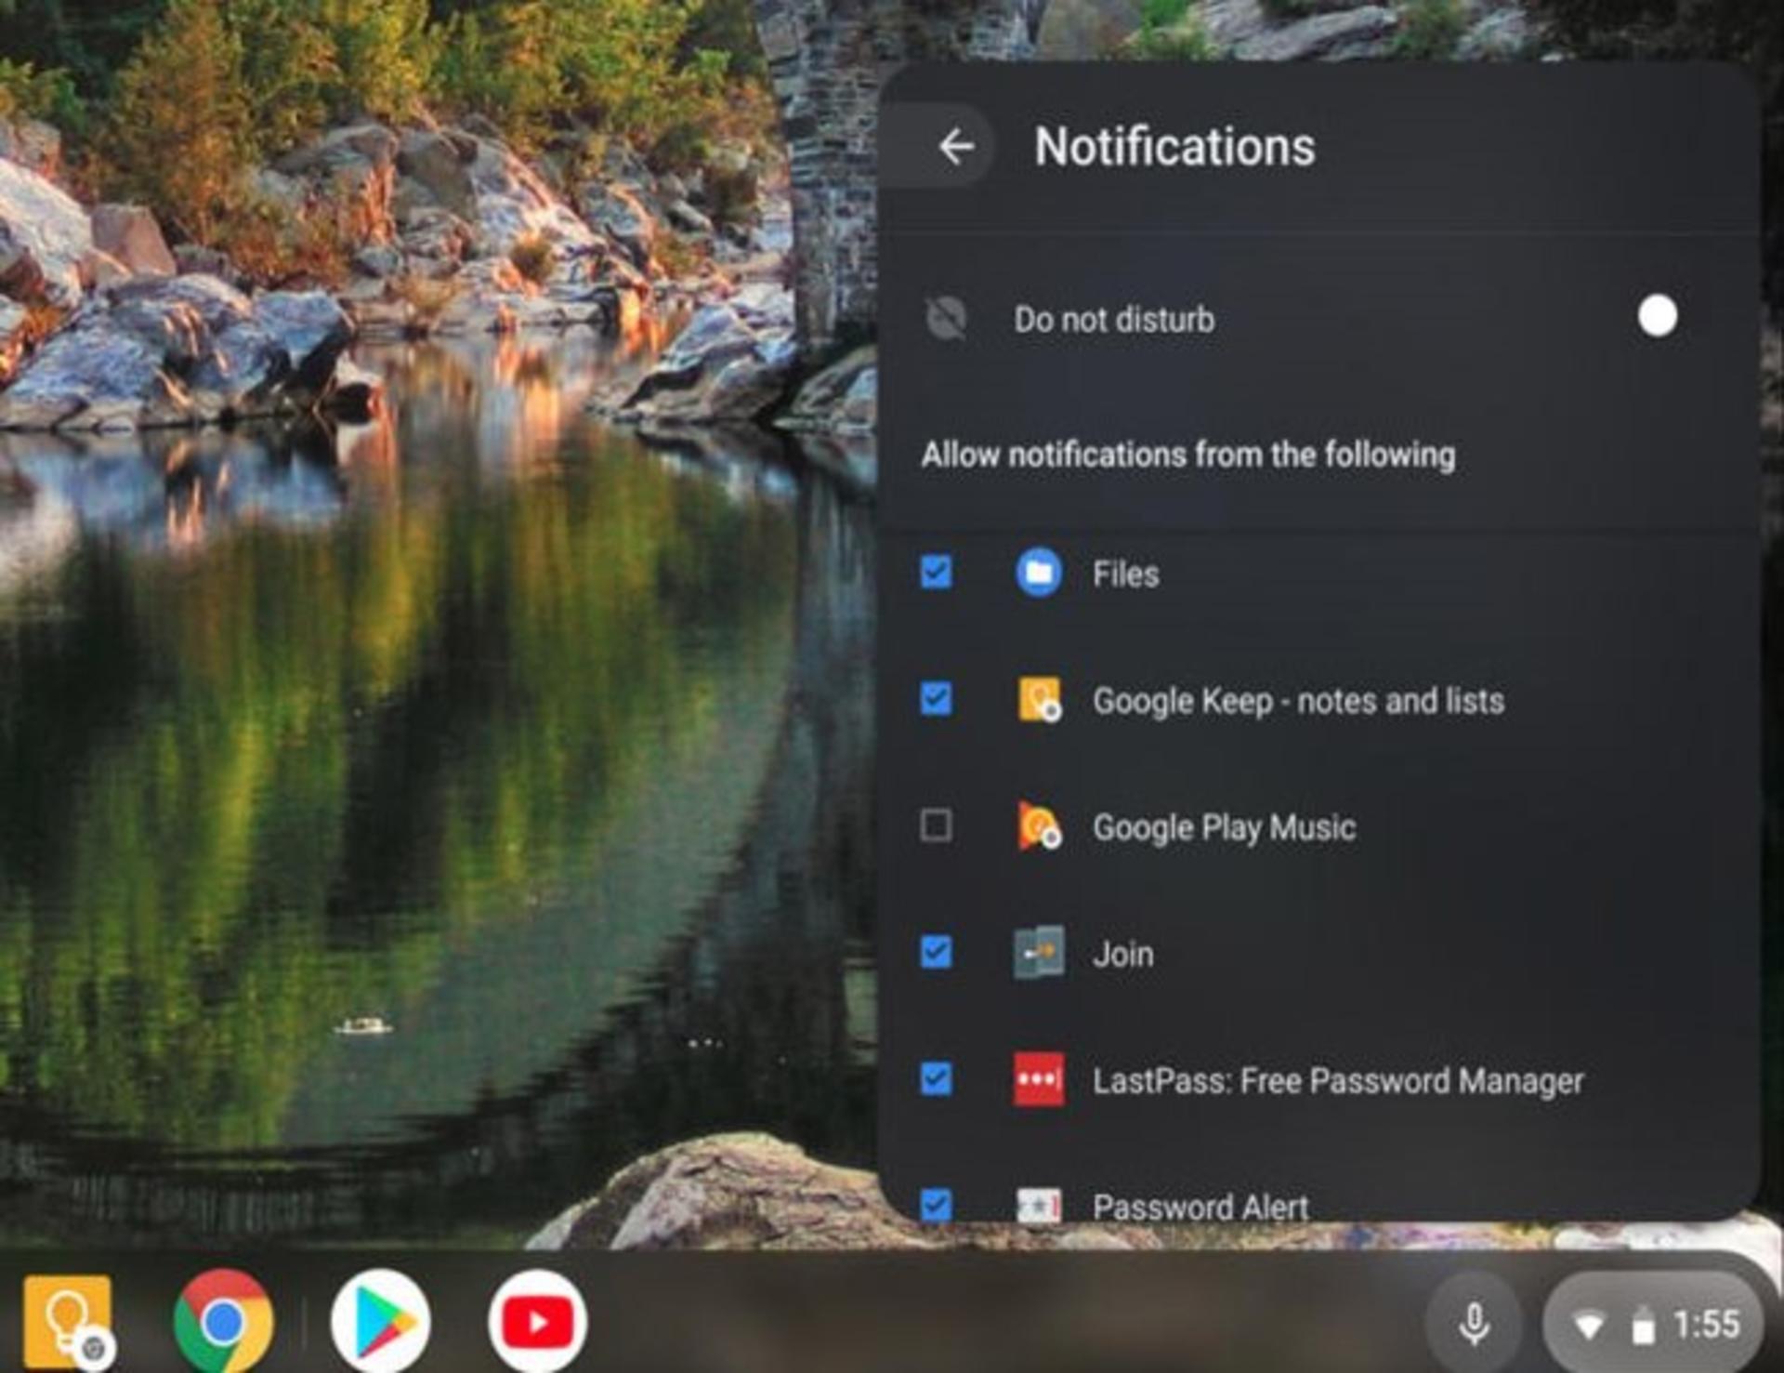Uncheck the Google Keep notifications checkbox
1784x1373 pixels.
pyautogui.click(x=936, y=699)
